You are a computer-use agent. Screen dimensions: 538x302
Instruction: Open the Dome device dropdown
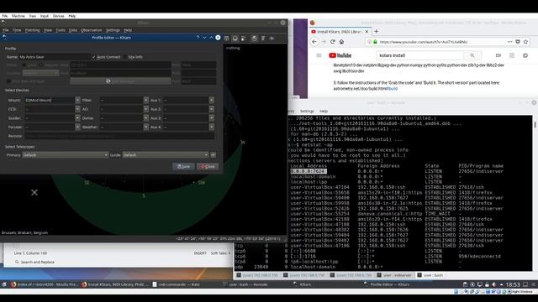[145, 117]
